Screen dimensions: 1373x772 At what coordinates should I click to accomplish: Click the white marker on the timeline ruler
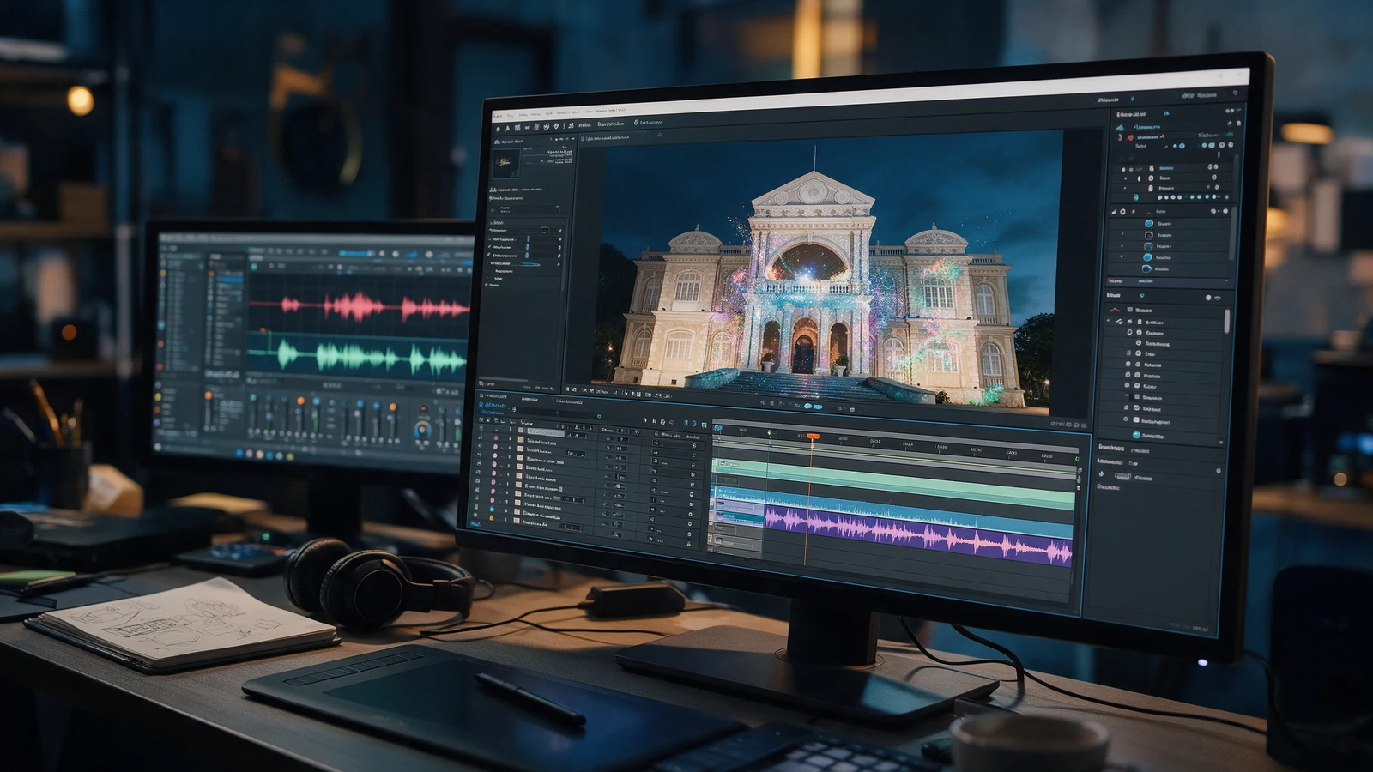coord(770,434)
